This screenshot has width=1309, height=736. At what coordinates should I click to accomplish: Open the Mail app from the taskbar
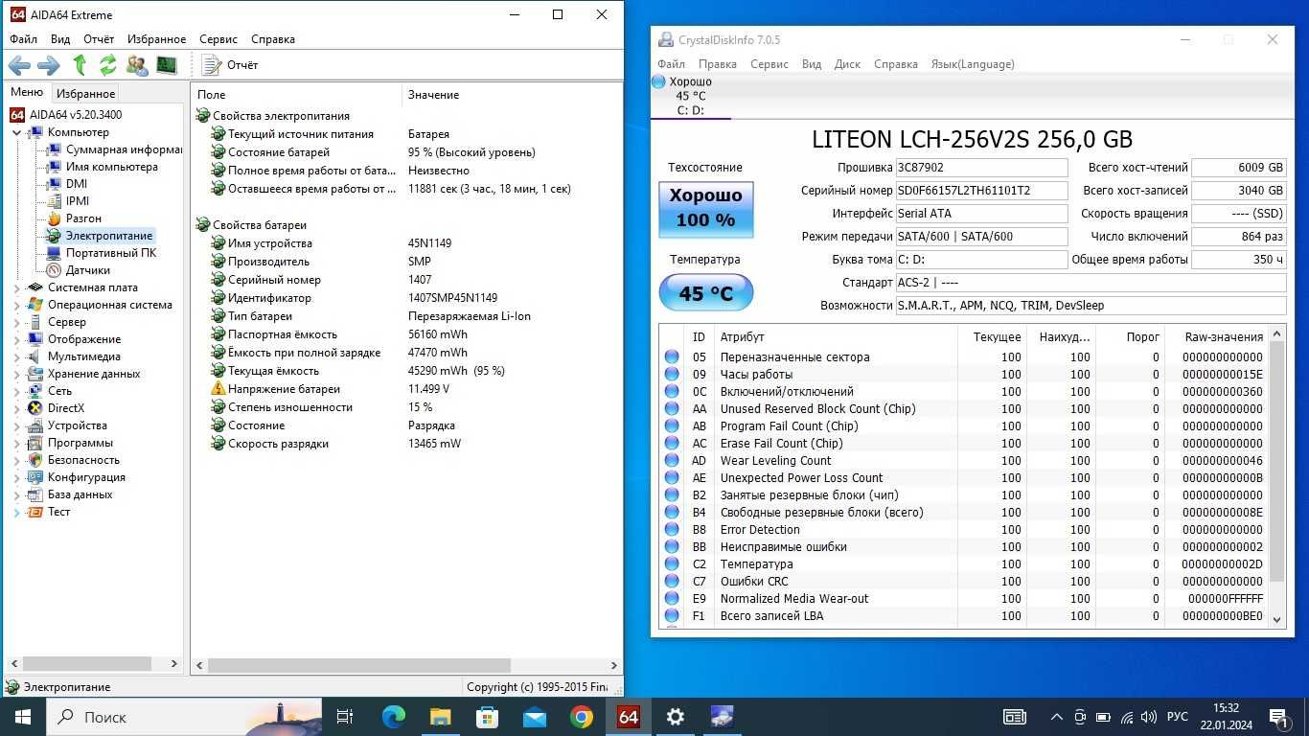point(534,717)
